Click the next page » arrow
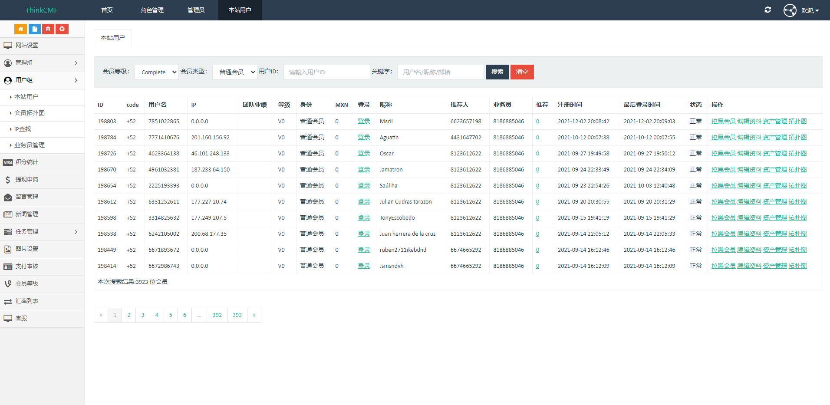Image resolution: width=830 pixels, height=405 pixels. 254,315
